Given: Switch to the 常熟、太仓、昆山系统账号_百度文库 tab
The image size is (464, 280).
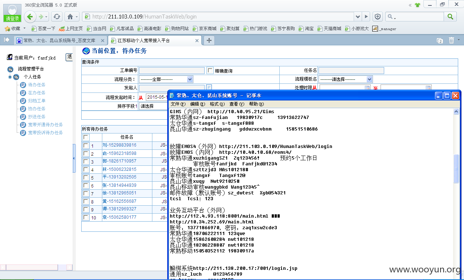Looking at the screenshot, I should point(59,41).
